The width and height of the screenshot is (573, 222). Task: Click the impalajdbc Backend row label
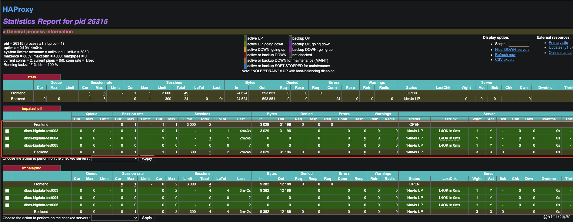[41, 212]
